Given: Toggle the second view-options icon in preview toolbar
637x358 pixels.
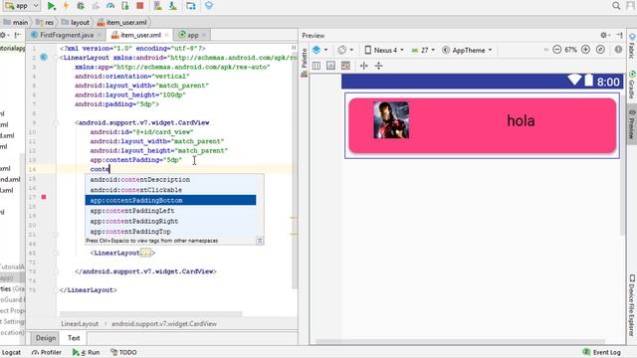Looking at the screenshot, I should click(x=330, y=66).
